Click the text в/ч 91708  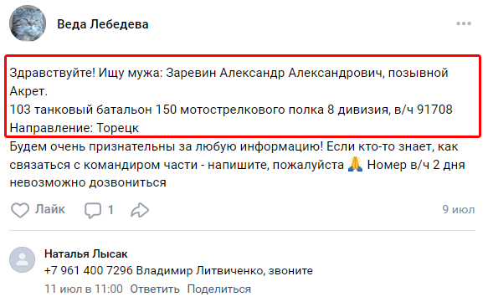[x=424, y=110]
